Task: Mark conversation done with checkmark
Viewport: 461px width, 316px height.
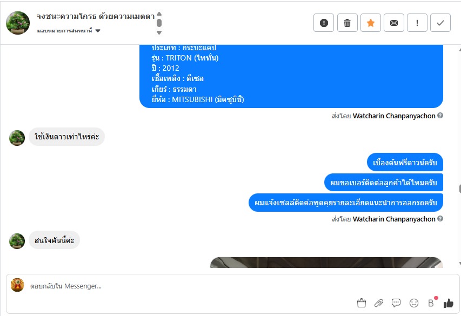Action: 440,23
